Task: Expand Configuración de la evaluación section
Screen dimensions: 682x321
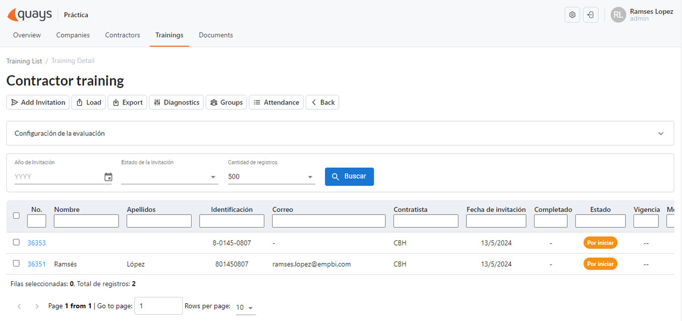Action: [661, 133]
